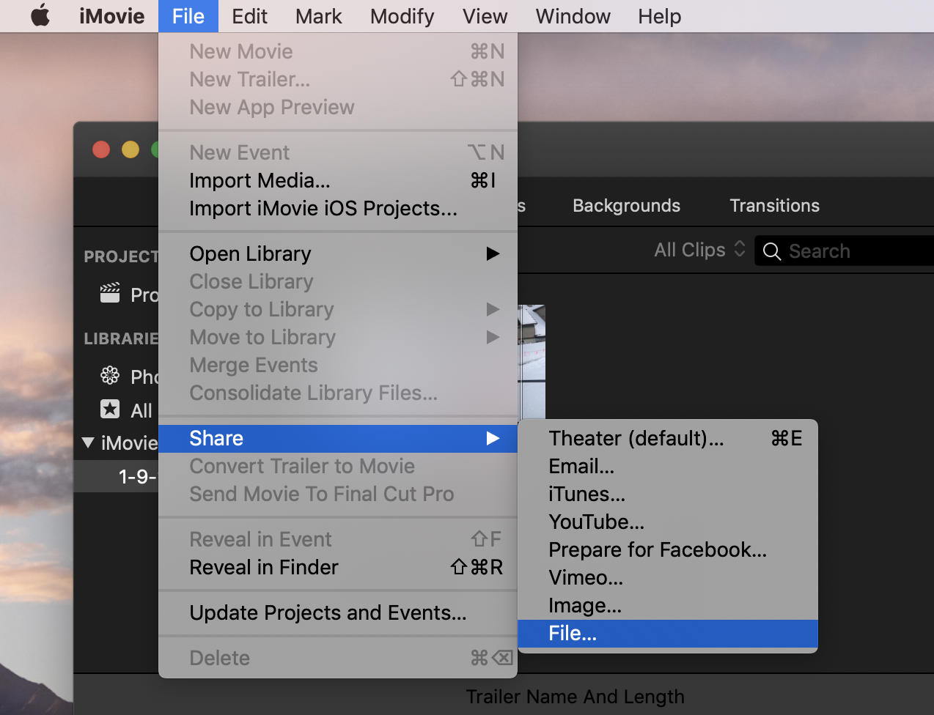Open the Window menu
This screenshot has width=934, height=715.
573,16
